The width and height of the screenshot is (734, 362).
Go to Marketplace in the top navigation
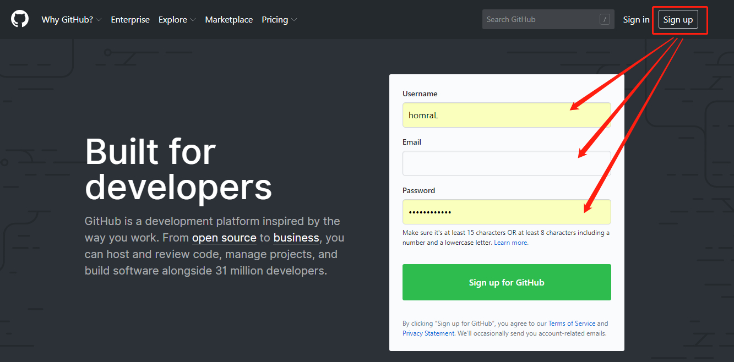(229, 19)
